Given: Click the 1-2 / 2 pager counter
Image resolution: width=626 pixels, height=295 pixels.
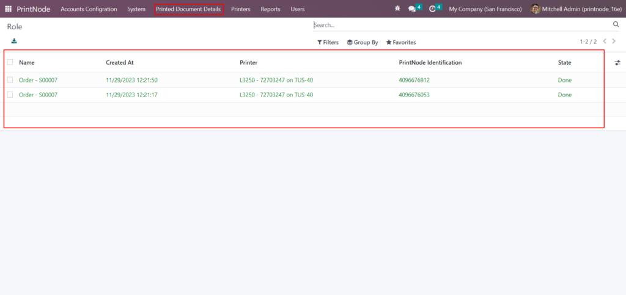Looking at the screenshot, I should tap(588, 42).
